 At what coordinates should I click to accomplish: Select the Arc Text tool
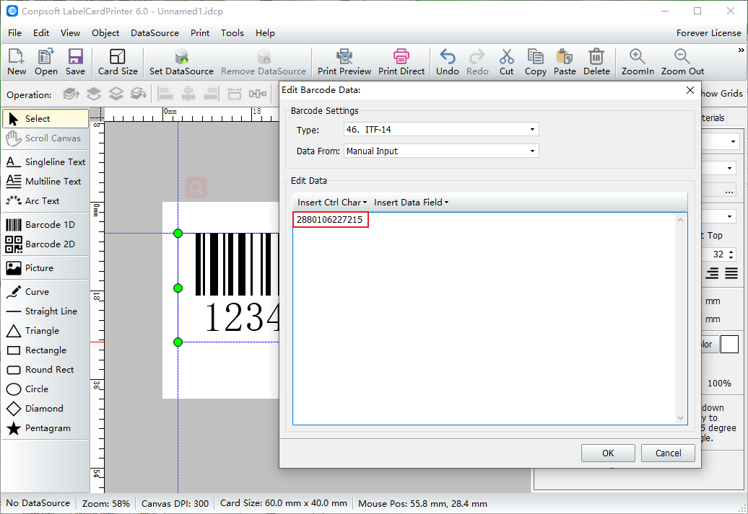point(45,201)
